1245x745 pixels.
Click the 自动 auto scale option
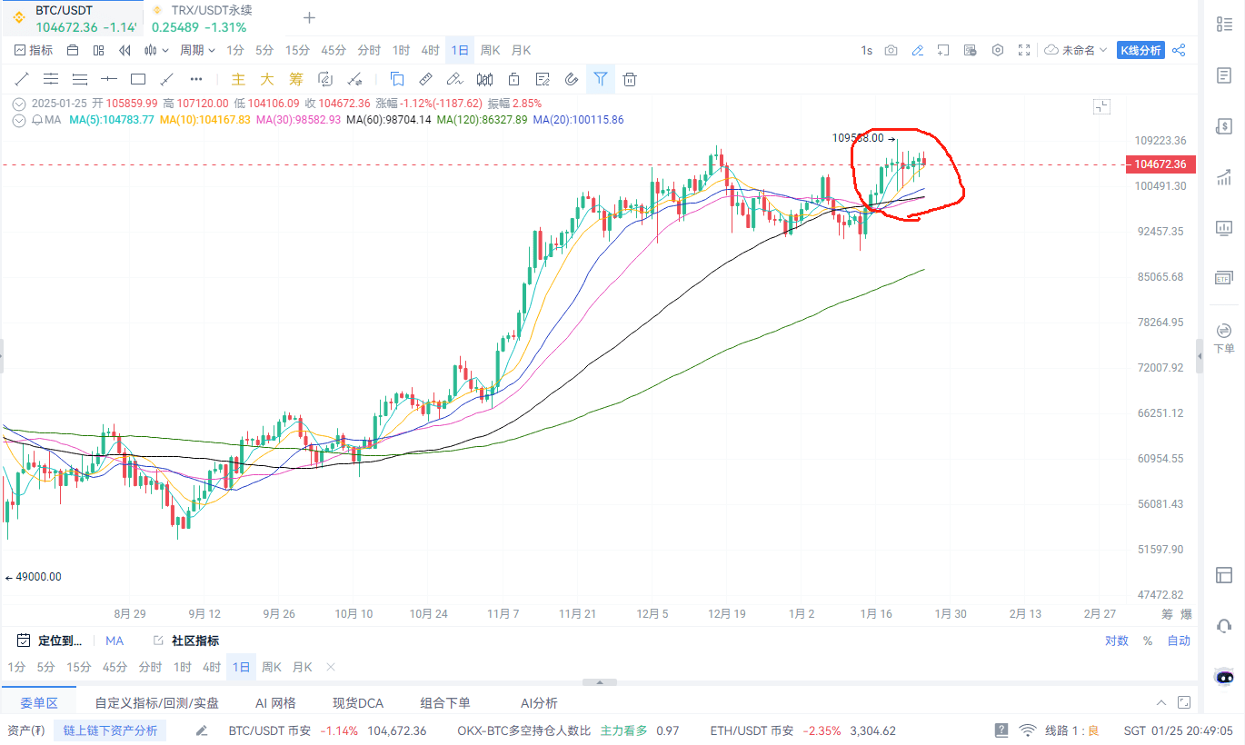tap(1179, 641)
